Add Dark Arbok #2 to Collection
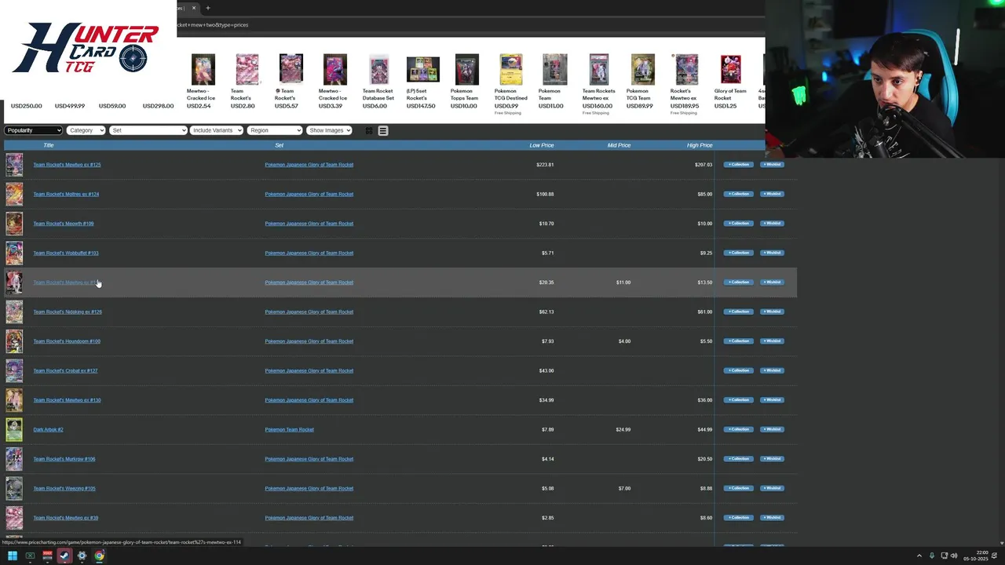Image resolution: width=1005 pixels, height=565 pixels. pos(738,429)
